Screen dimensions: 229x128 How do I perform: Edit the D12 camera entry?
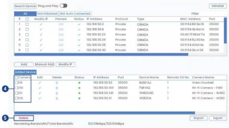point(40,98)
